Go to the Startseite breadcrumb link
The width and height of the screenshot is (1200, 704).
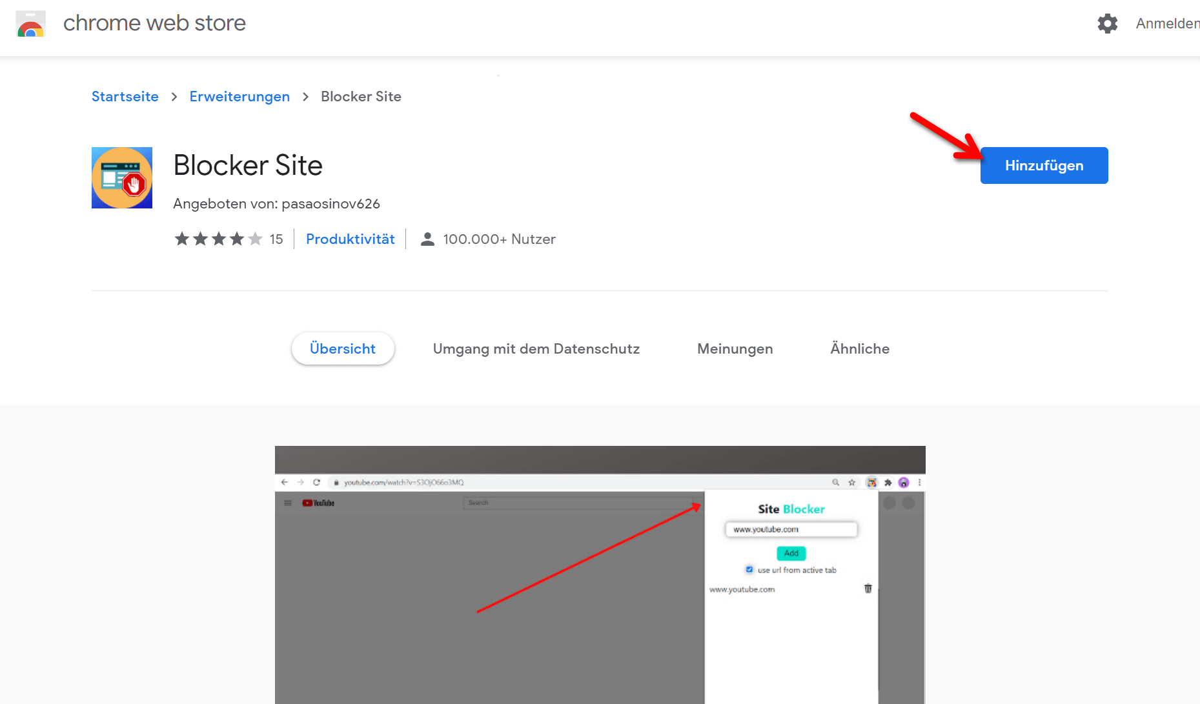tap(125, 97)
